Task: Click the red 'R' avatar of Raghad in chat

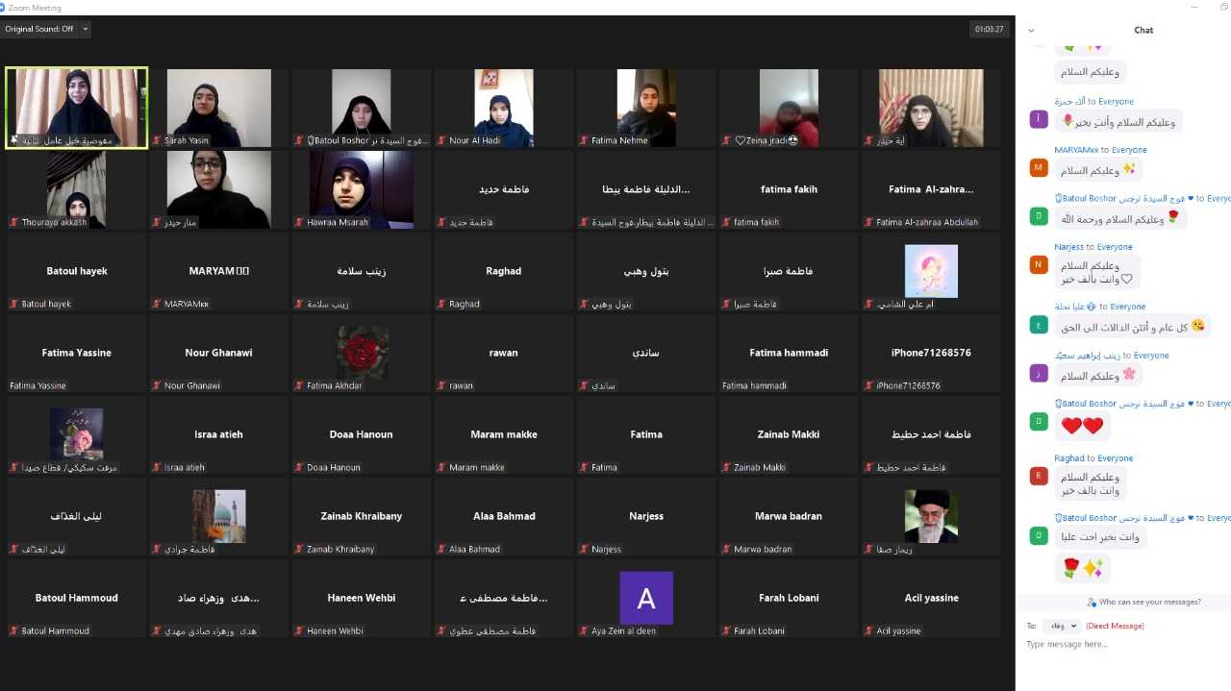Action: click(1039, 476)
